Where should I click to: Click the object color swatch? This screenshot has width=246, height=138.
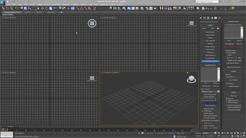tap(220, 21)
